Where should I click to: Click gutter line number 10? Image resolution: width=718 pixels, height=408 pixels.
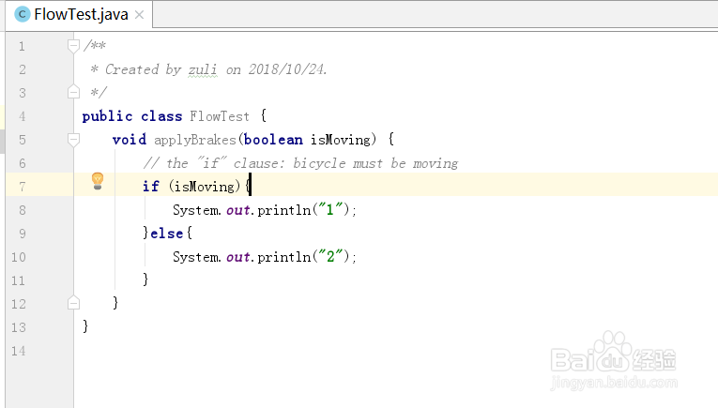click(x=19, y=257)
